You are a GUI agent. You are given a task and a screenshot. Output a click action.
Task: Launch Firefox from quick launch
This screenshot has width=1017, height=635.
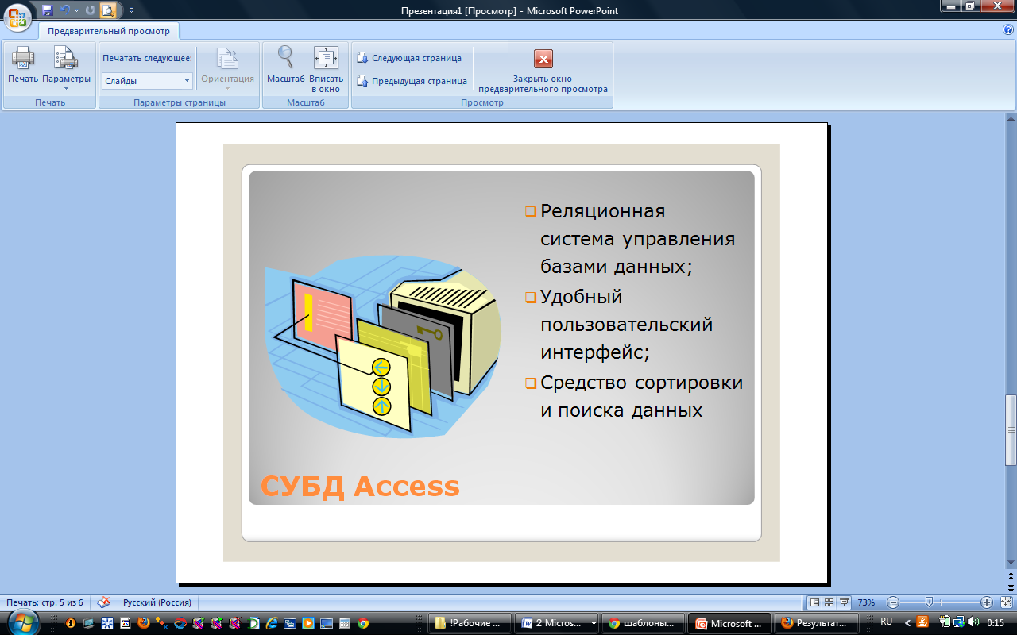coord(143,623)
